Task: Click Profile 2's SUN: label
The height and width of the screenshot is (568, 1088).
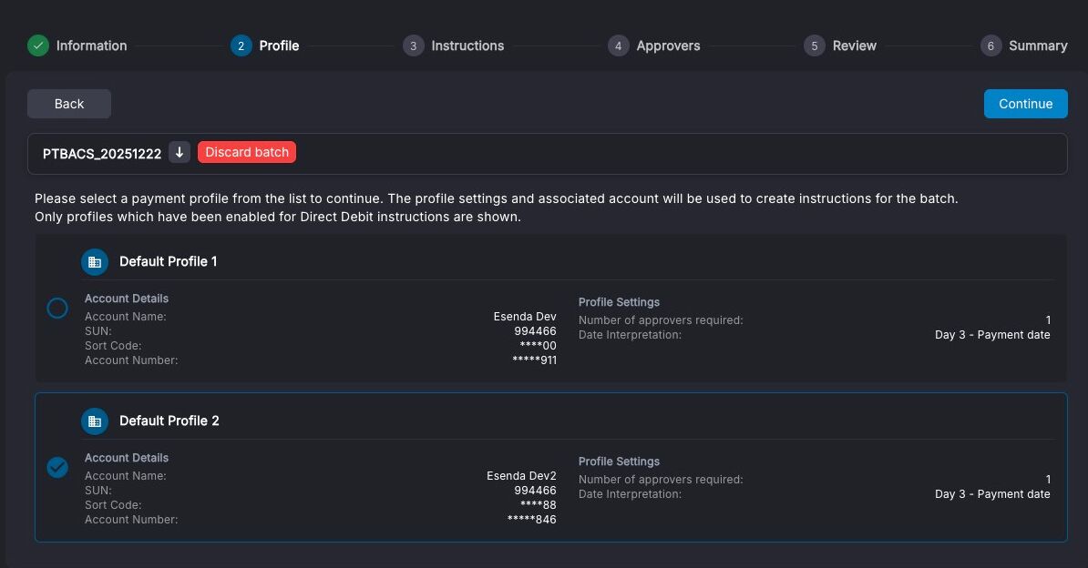Action: tap(98, 491)
